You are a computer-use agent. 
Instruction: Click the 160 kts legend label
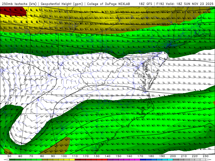(129, 156)
